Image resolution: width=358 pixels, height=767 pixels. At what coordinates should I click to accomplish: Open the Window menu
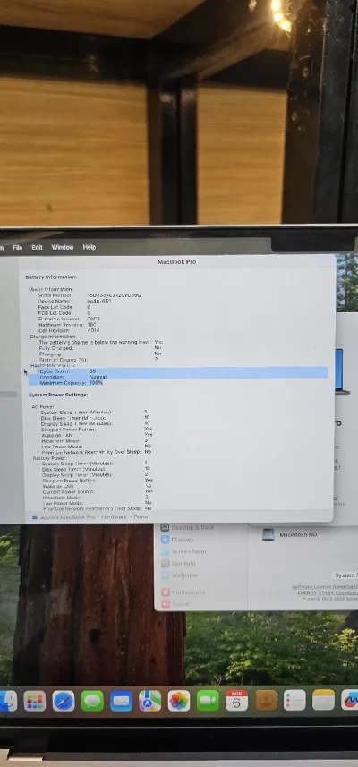(x=63, y=248)
